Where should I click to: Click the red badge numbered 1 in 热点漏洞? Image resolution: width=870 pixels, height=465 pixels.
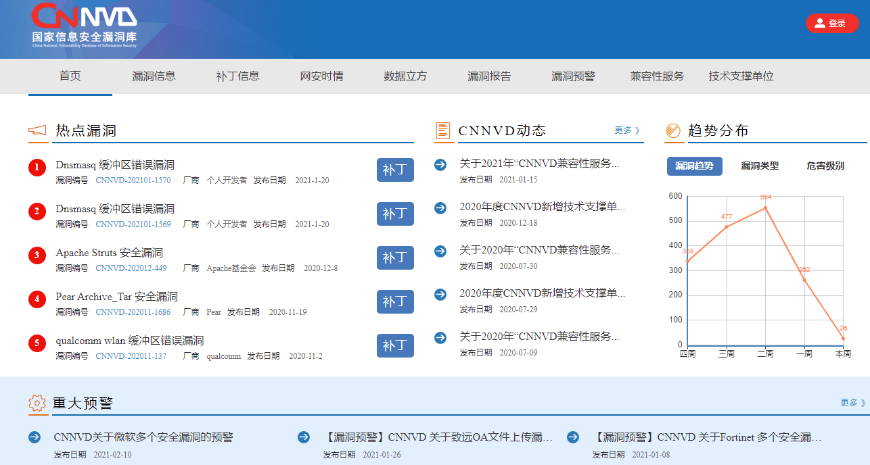(37, 168)
